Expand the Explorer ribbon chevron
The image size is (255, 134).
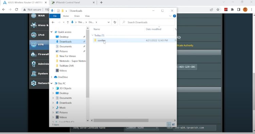click(170, 16)
